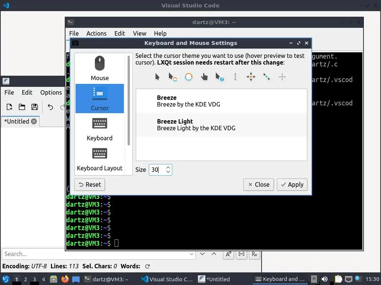
Task: Switch to dartz@VM3 terminal taskbar entry
Action: [x=106, y=279]
